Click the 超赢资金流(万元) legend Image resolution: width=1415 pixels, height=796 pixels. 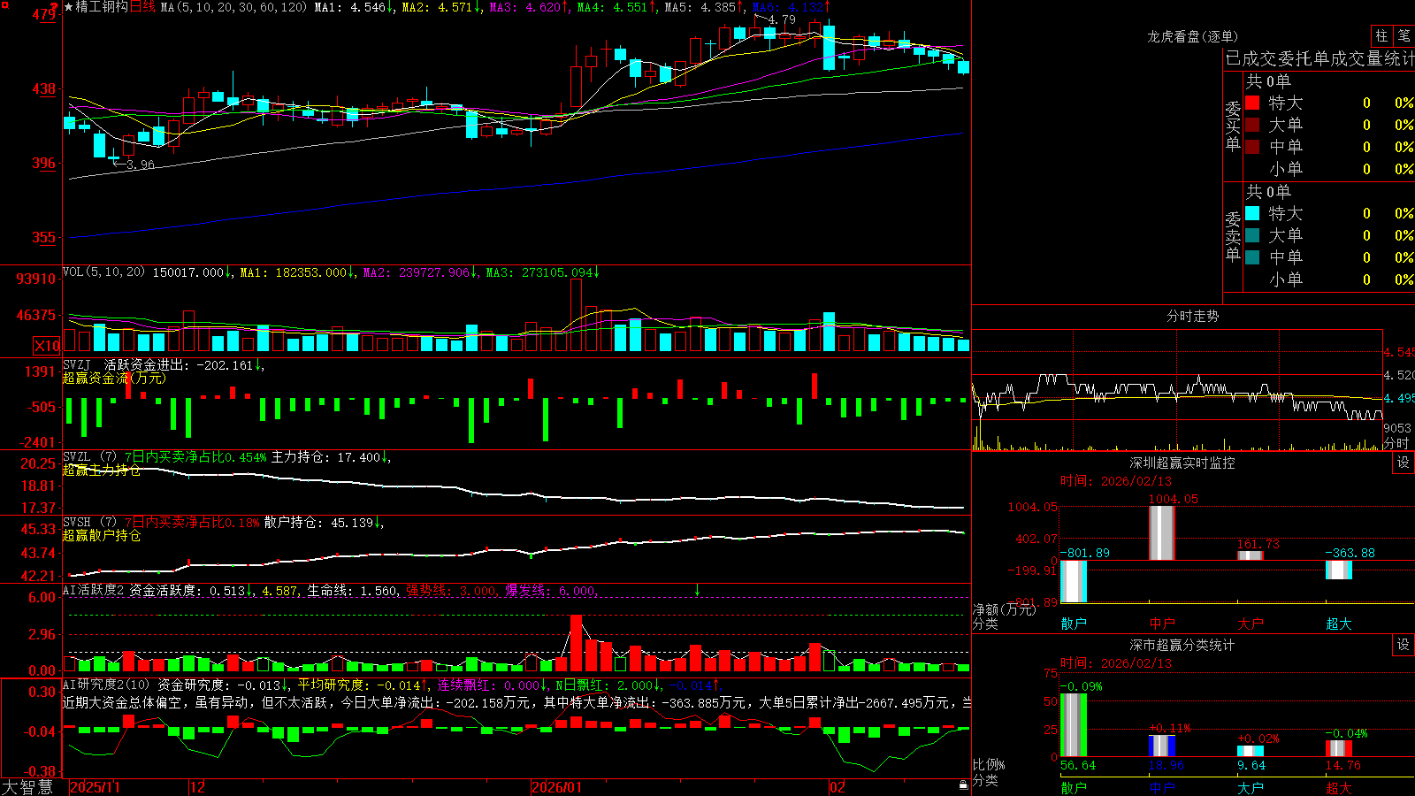[x=114, y=378]
